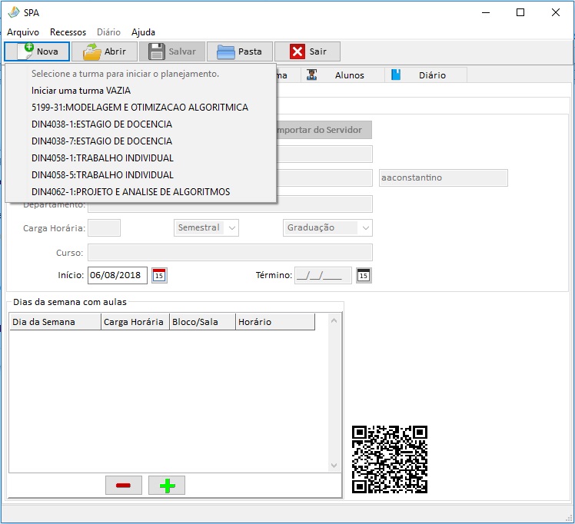Screen dimensions: 575x524
Task: Select 5199-31 Modelagem e Otimizacao Algoritmica
Action: click(140, 108)
